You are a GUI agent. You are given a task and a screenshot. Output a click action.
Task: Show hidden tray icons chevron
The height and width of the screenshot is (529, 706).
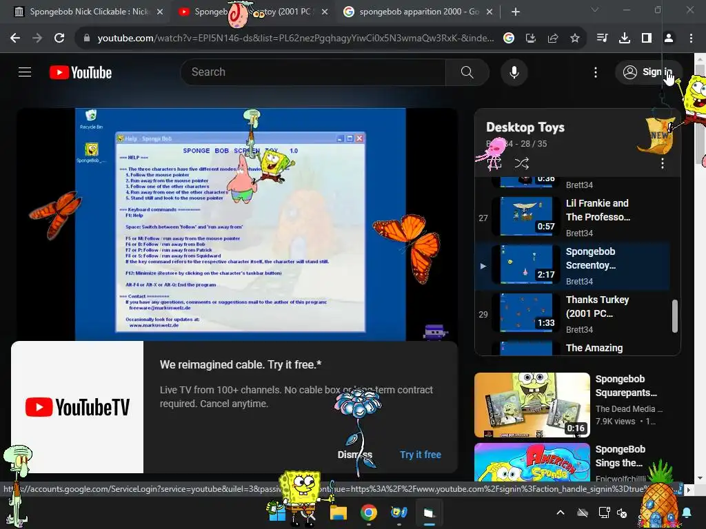coord(561,512)
